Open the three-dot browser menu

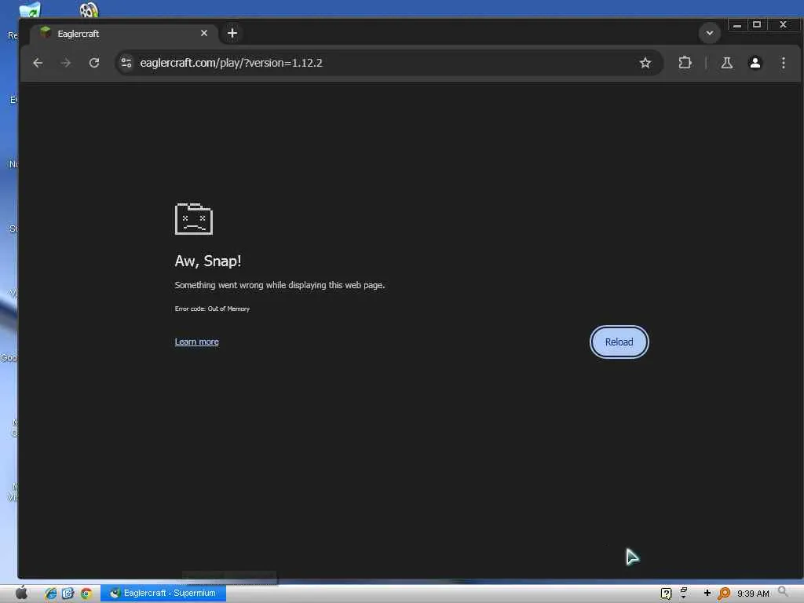783,63
